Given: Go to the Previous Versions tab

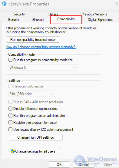Looking at the screenshot, I should pos(94,14).
